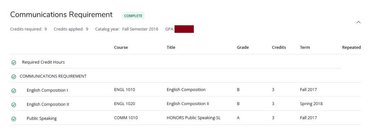Click the Course column header
372x139 pixels.
click(x=121, y=48)
